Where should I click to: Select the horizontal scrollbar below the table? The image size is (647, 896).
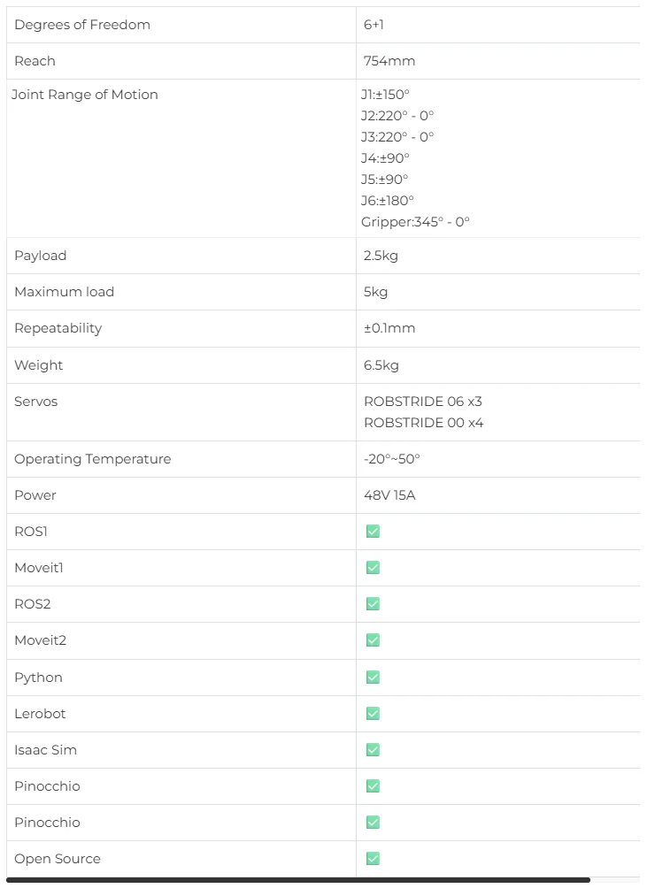pos(298,880)
